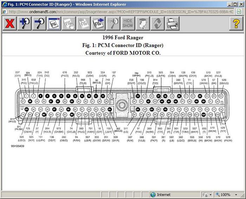Zoom in with the plus magnifier icon

25,24
